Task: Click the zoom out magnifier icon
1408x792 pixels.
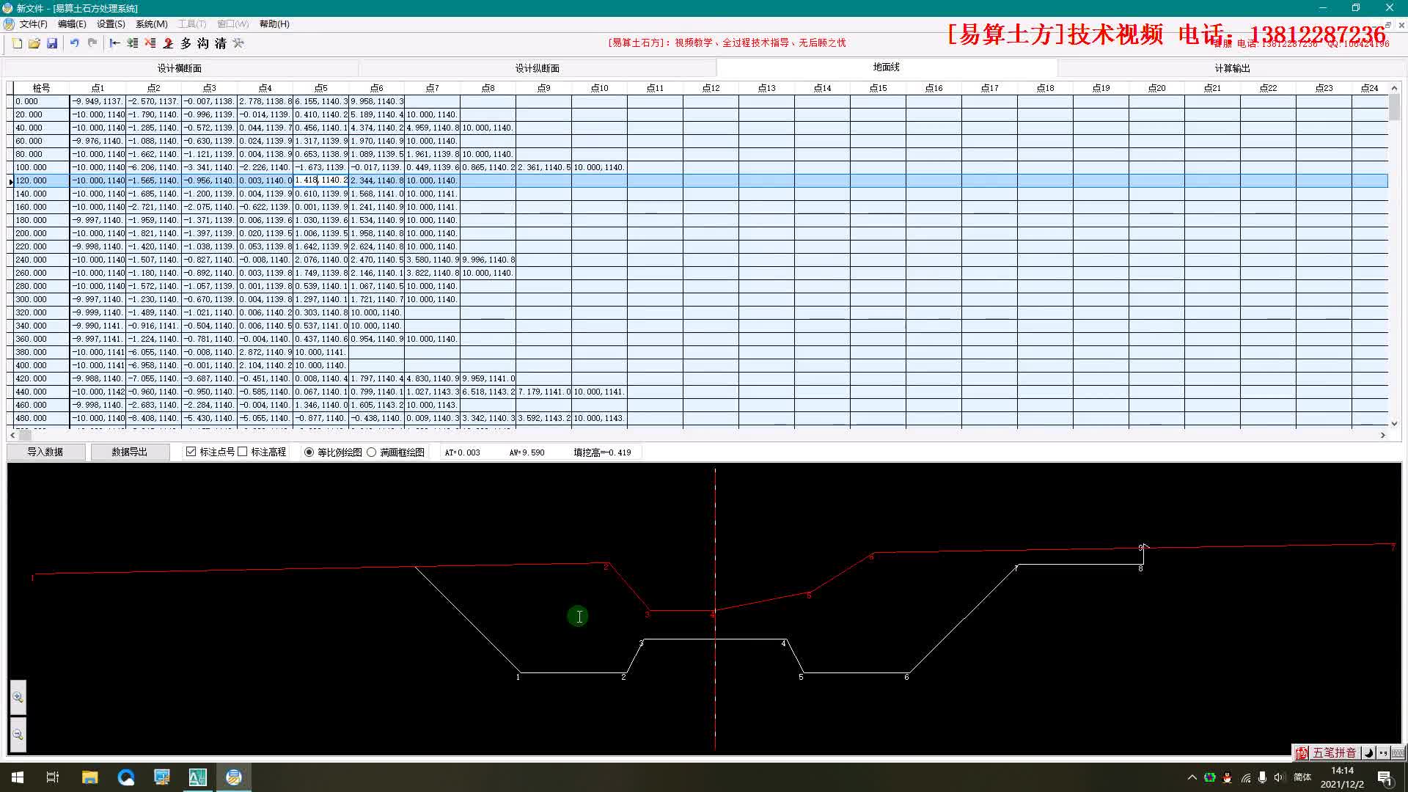Action: 18,735
